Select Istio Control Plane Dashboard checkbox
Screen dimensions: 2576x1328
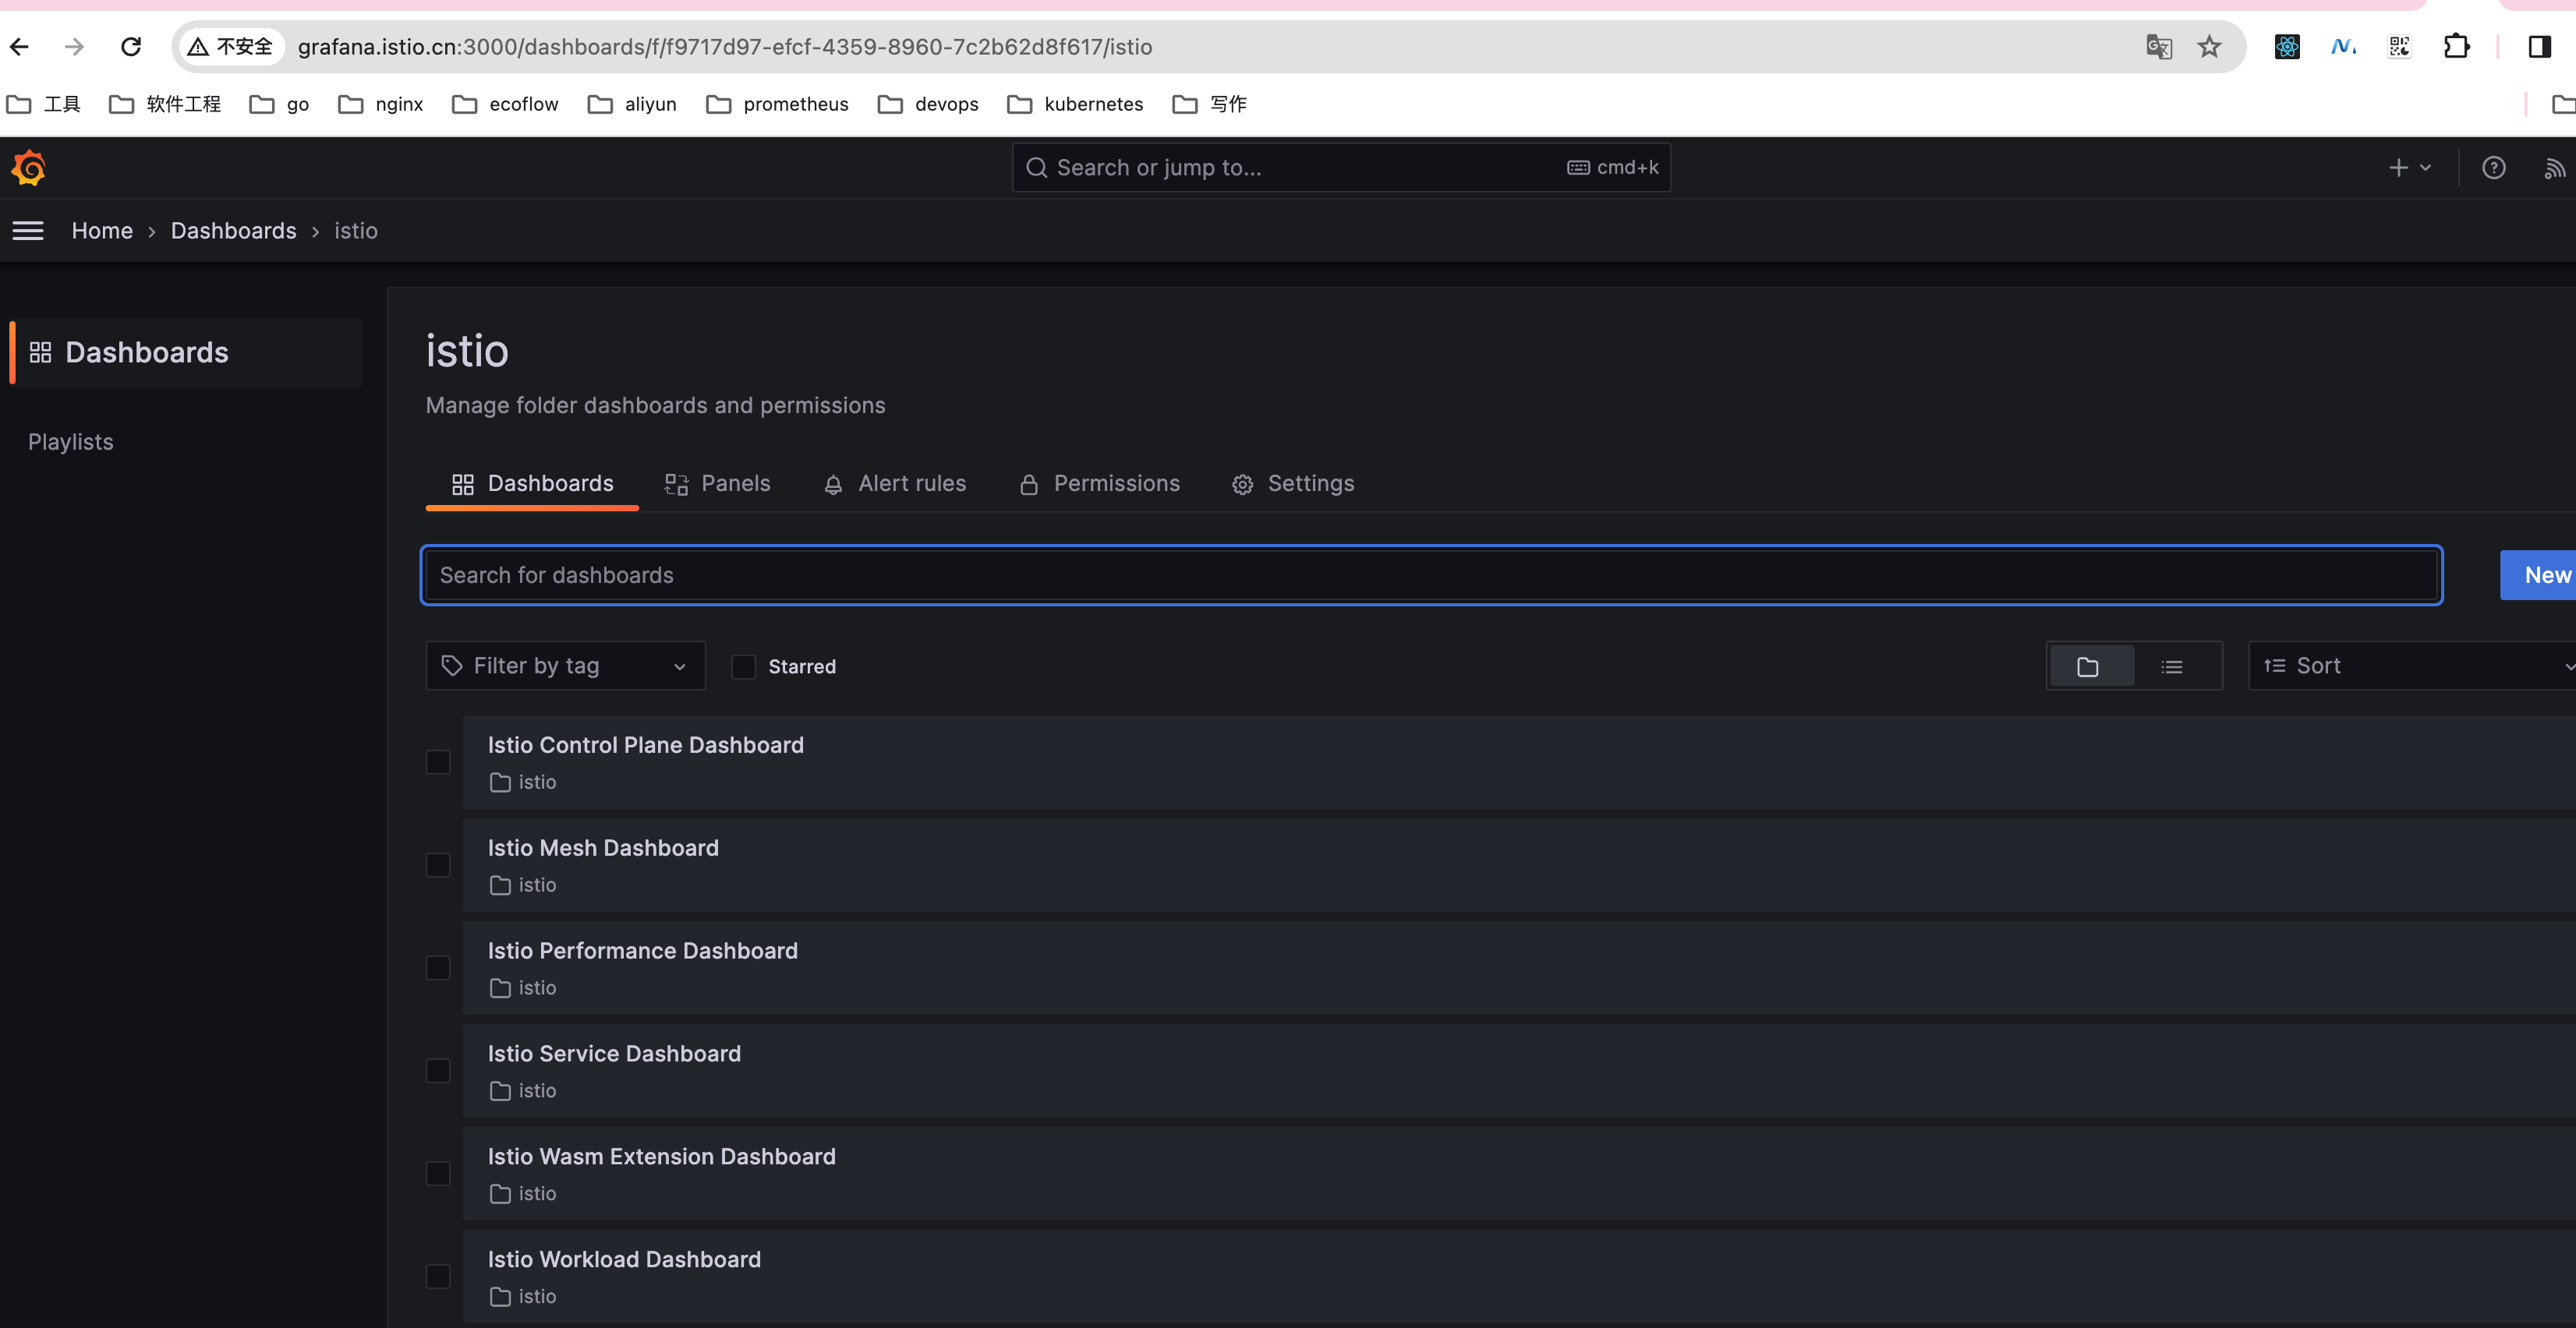pyautogui.click(x=438, y=762)
